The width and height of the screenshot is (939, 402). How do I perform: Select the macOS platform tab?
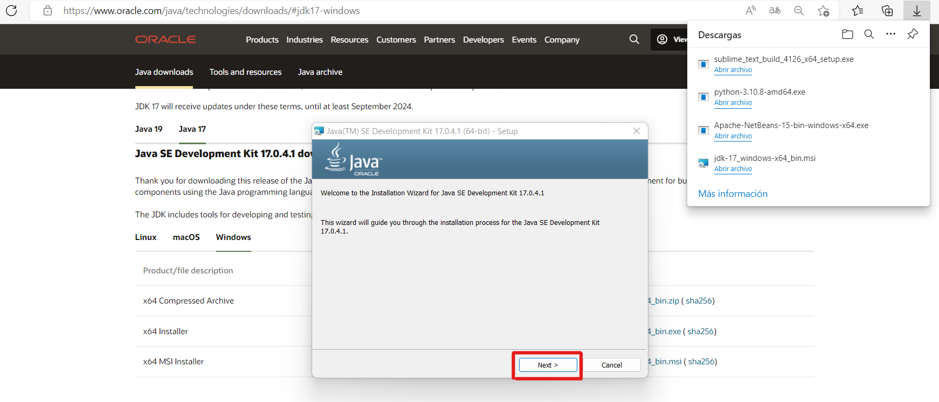pyautogui.click(x=186, y=237)
